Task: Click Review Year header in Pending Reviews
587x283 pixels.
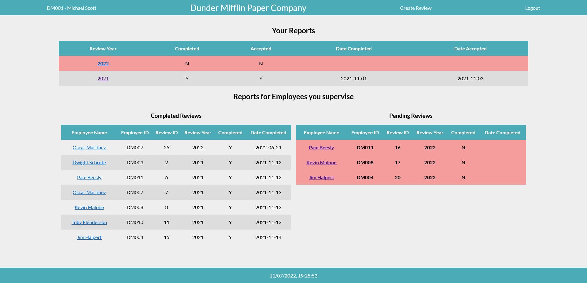Action: point(430,132)
